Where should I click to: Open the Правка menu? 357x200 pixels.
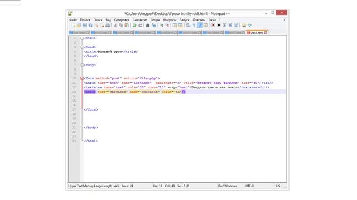click(x=85, y=20)
